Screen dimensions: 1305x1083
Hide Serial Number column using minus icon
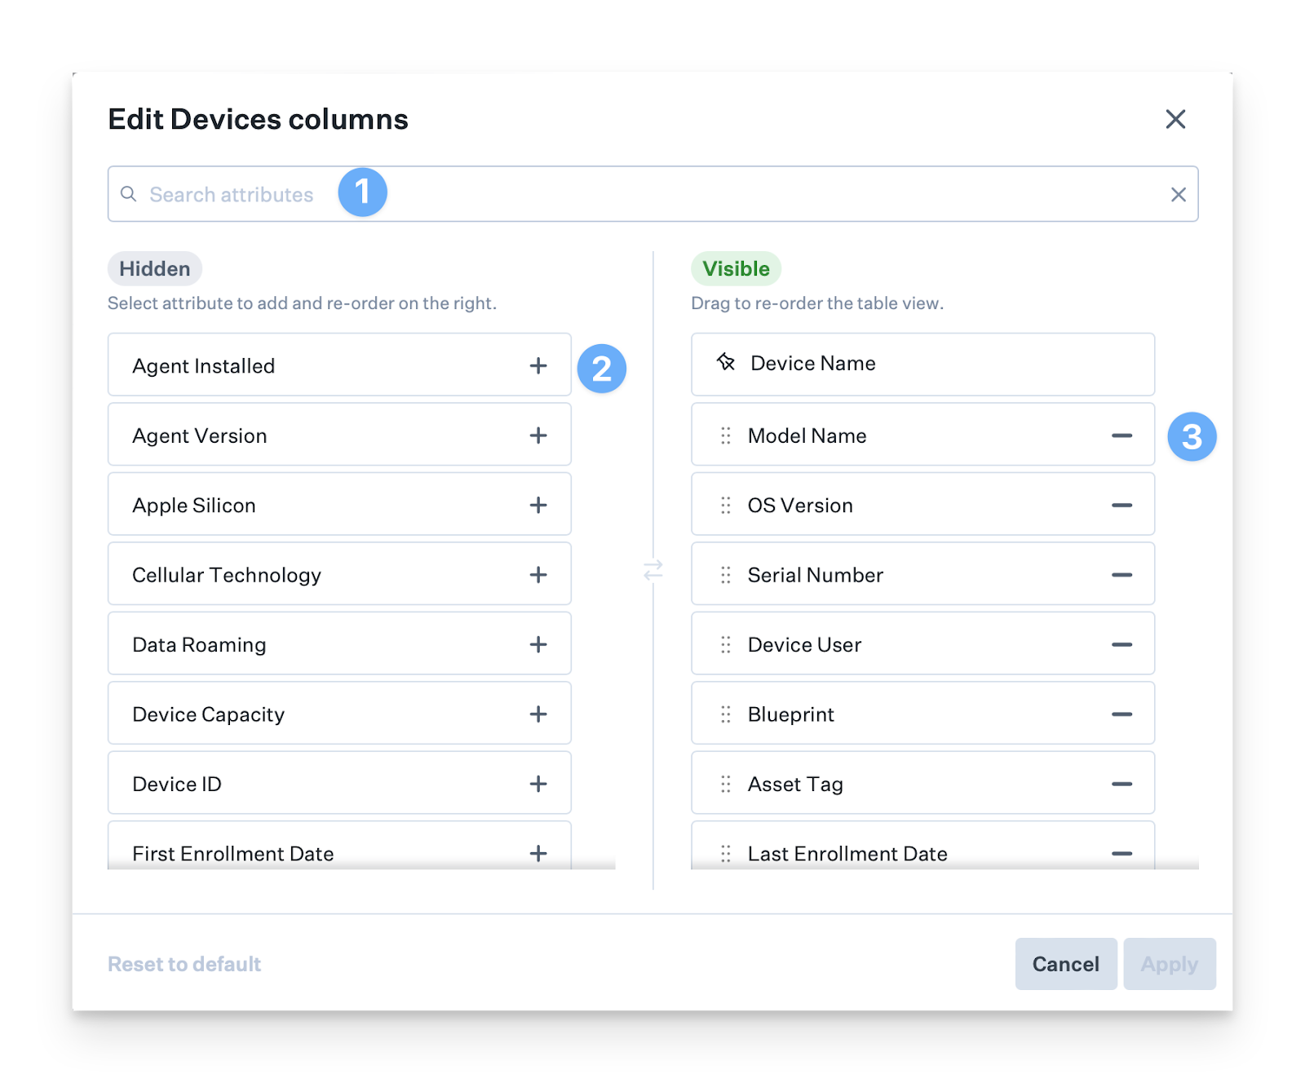tap(1121, 575)
